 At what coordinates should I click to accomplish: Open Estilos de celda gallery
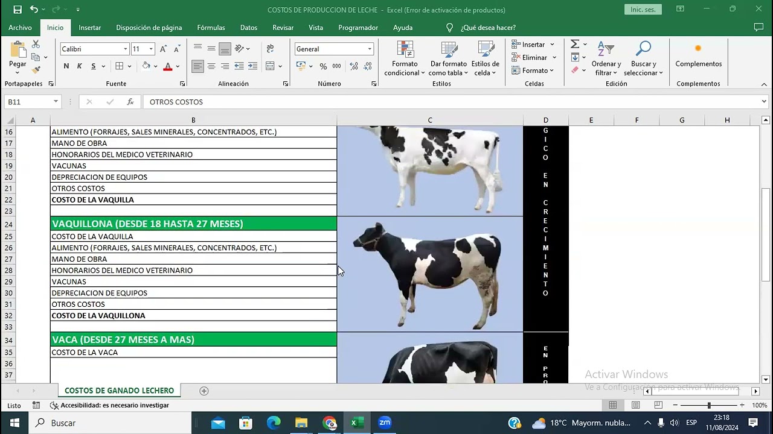pyautogui.click(x=486, y=59)
